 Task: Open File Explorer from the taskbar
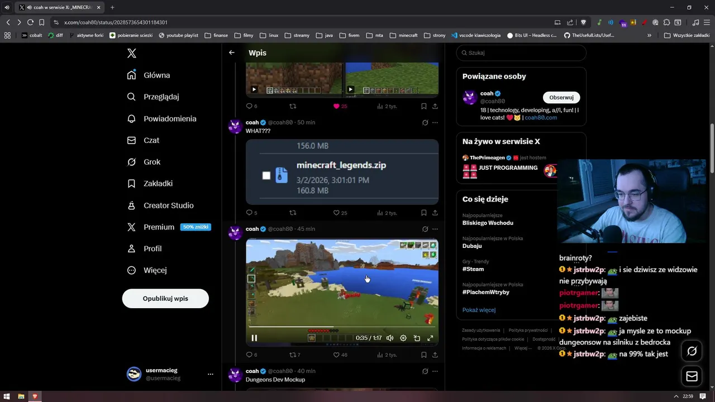21,396
